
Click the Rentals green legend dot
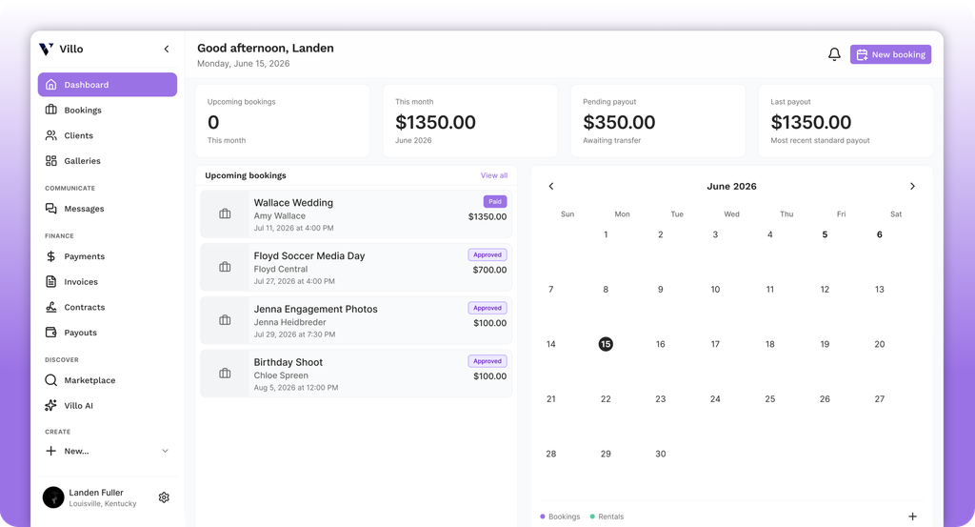pyautogui.click(x=592, y=517)
